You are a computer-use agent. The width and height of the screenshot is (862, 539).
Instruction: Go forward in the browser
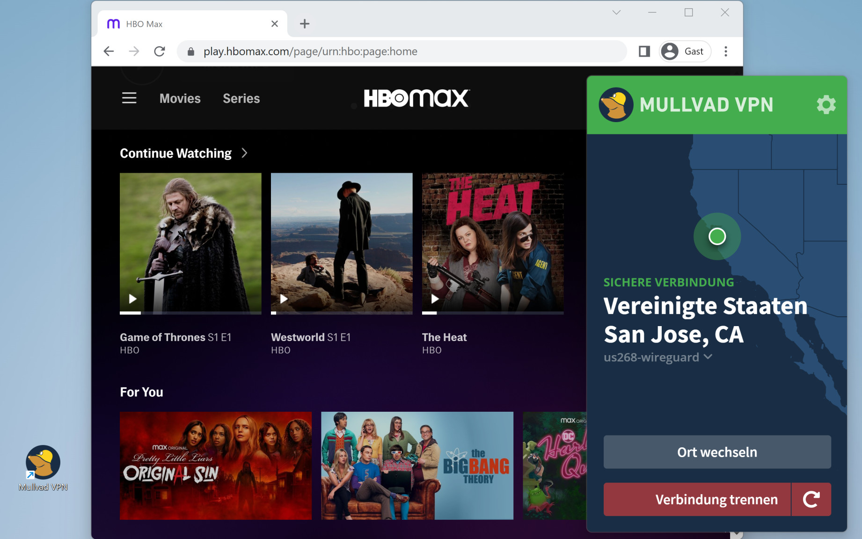point(134,51)
